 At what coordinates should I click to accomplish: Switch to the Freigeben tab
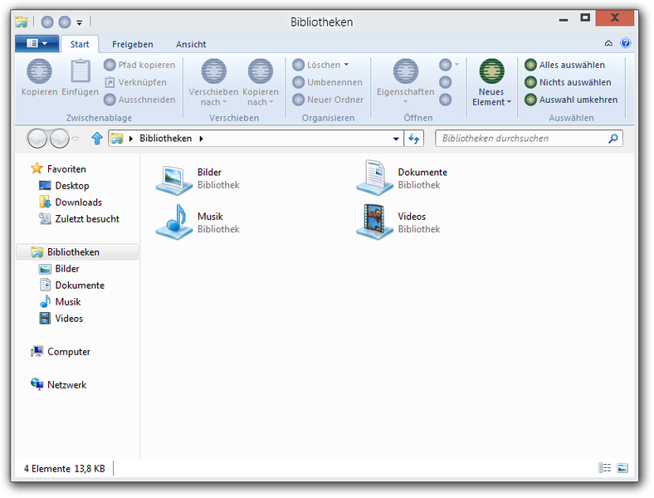tap(132, 44)
